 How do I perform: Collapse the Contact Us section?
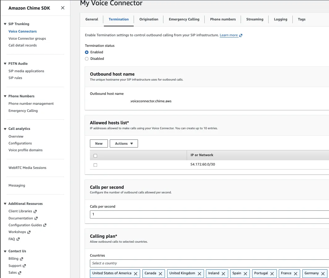click(5, 251)
